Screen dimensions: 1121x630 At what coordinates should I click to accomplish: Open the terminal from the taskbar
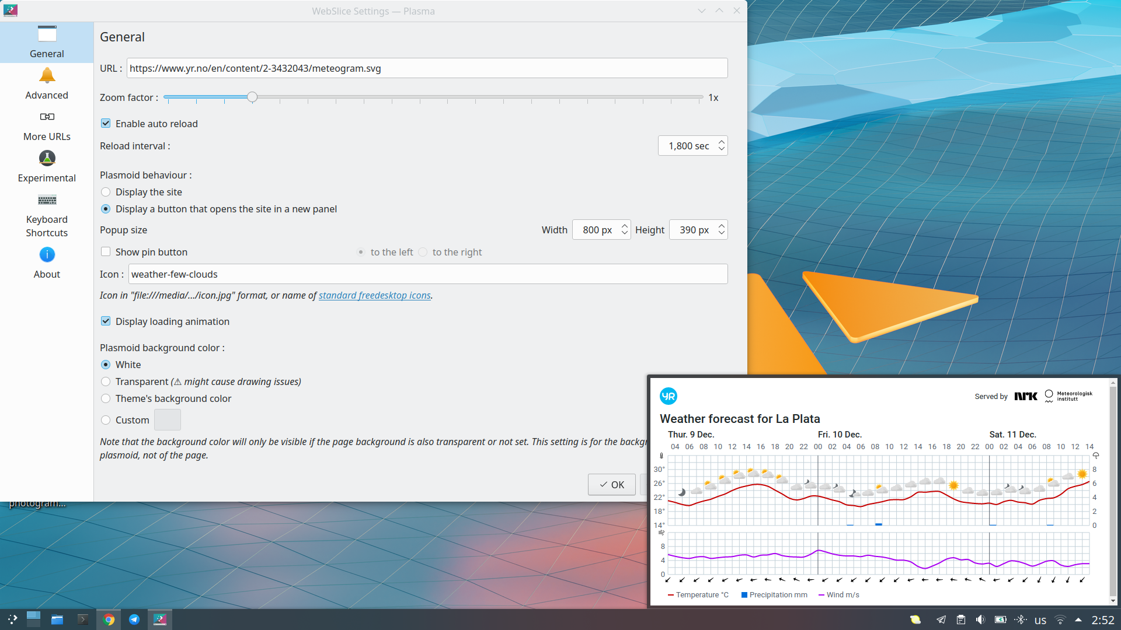click(x=83, y=619)
